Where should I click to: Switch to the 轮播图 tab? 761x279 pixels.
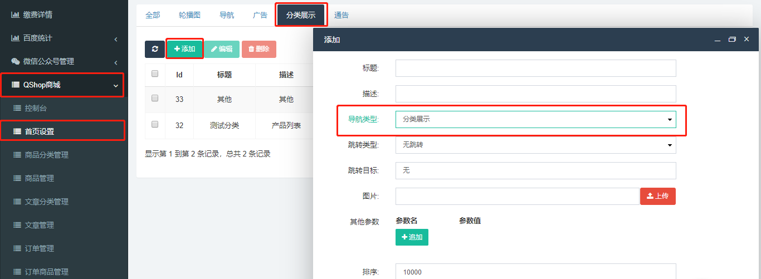click(189, 15)
